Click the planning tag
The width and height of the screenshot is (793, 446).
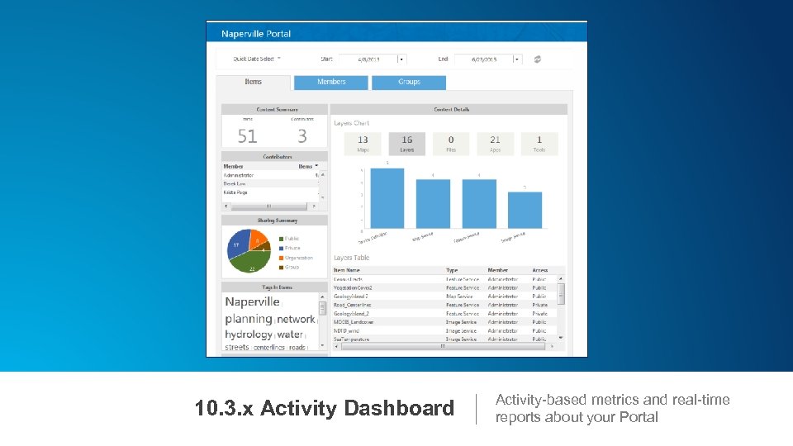coord(249,319)
